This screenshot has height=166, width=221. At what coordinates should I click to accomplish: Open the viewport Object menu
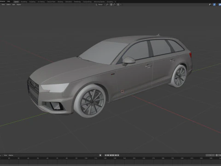(19, 5)
